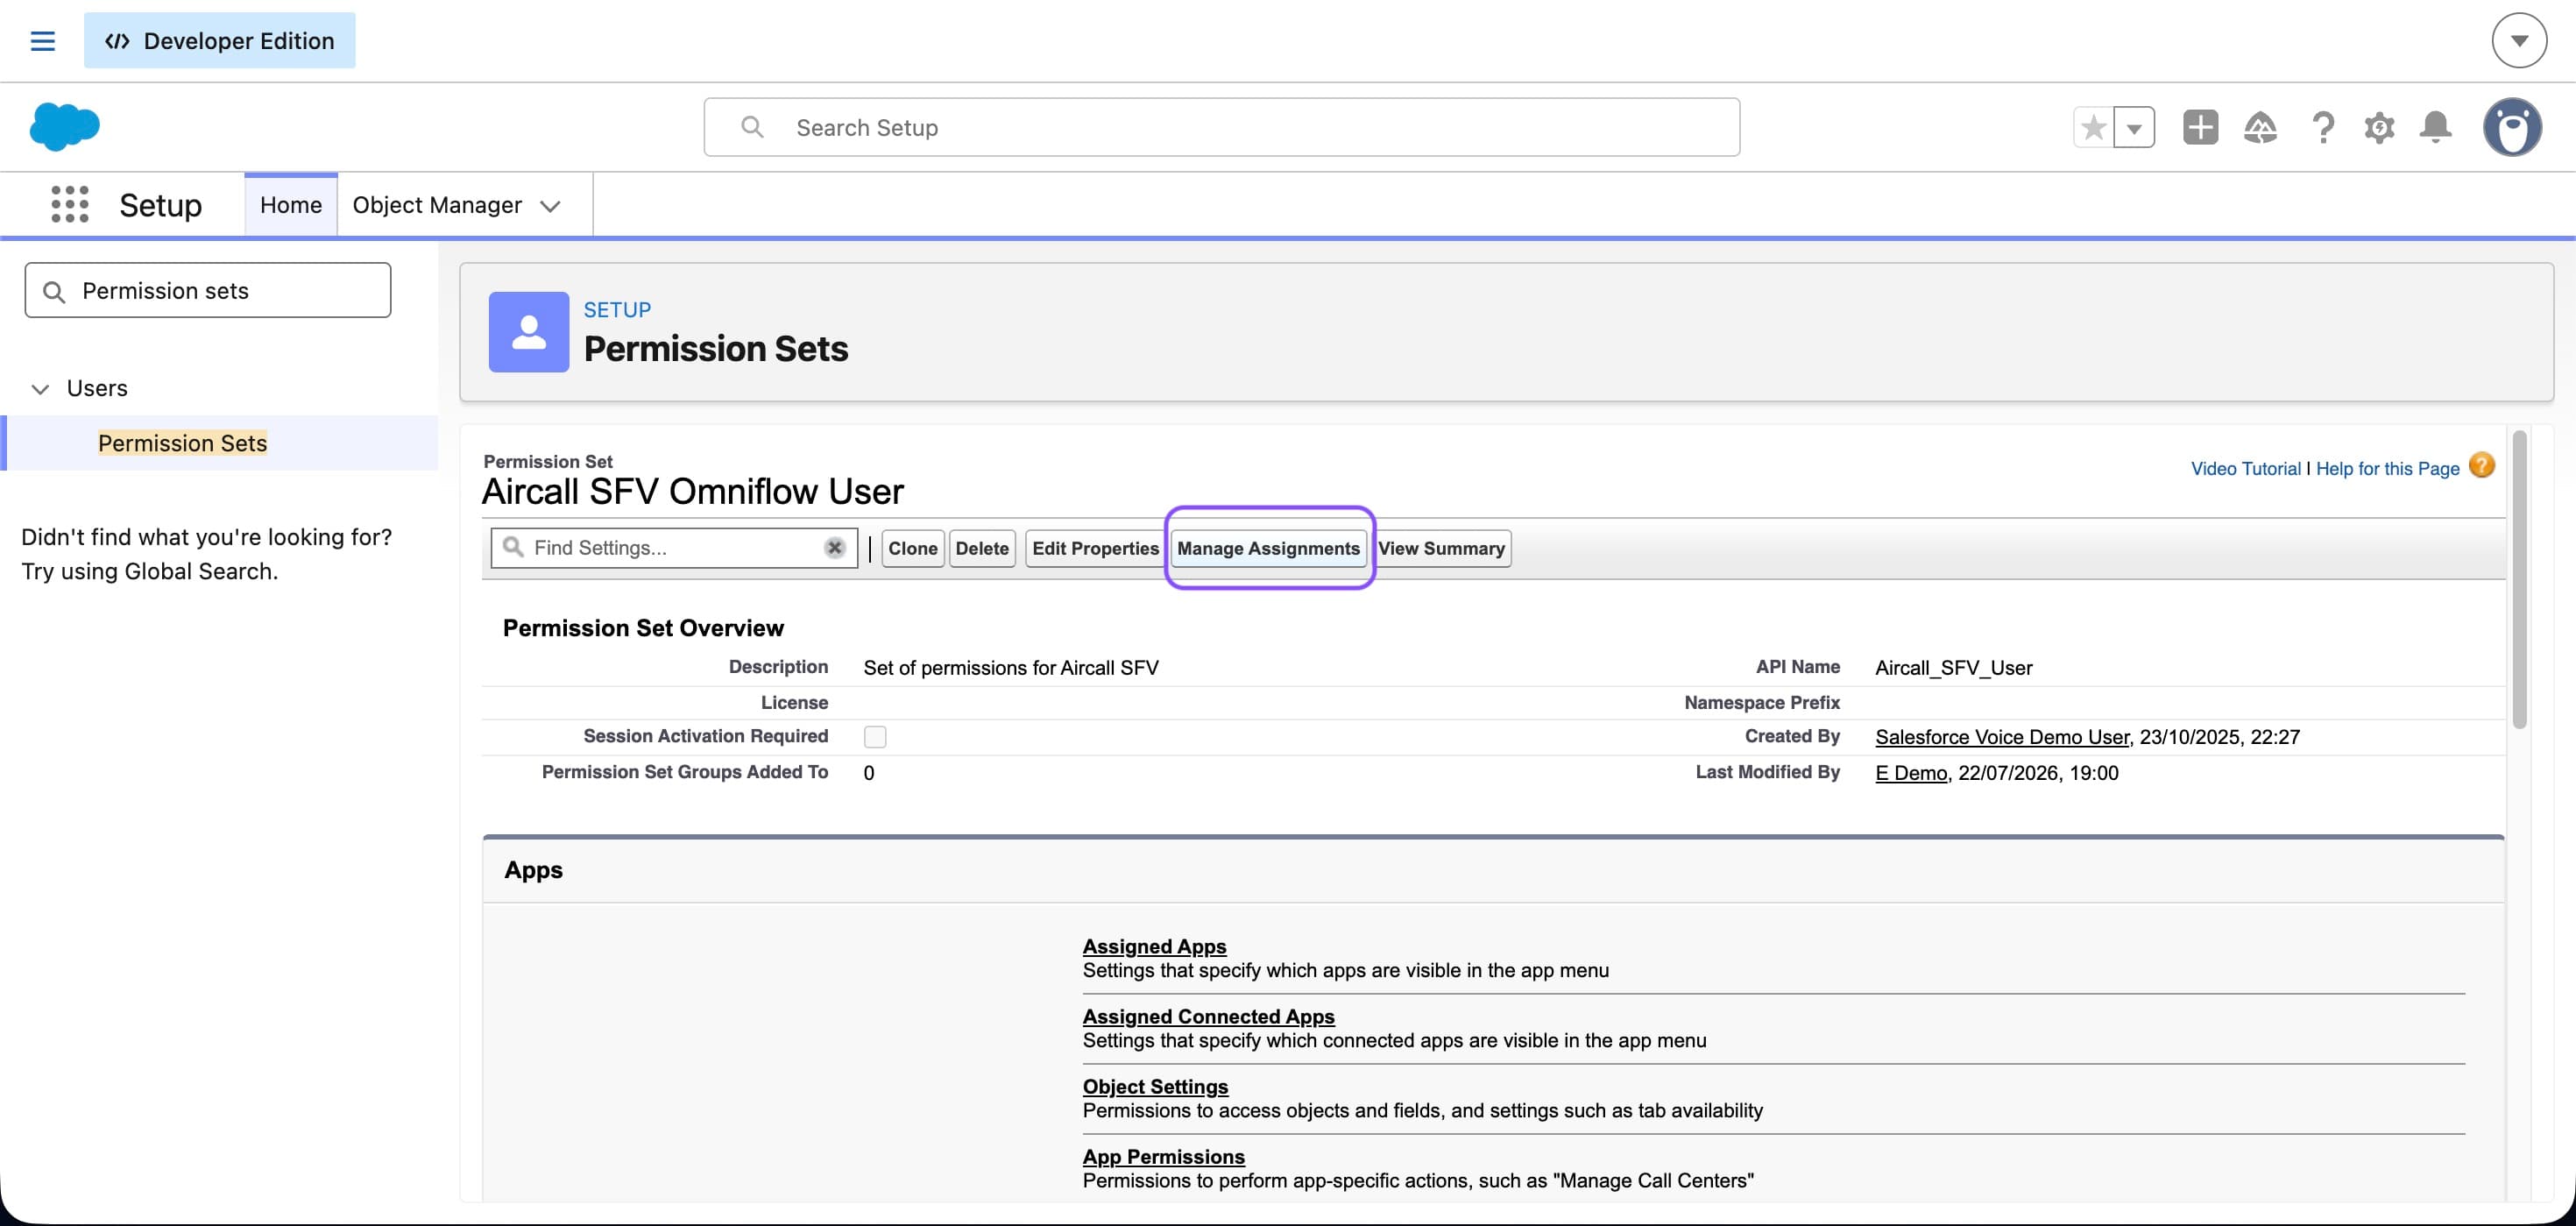Click the SETUP breadcrumb label

(x=616, y=310)
